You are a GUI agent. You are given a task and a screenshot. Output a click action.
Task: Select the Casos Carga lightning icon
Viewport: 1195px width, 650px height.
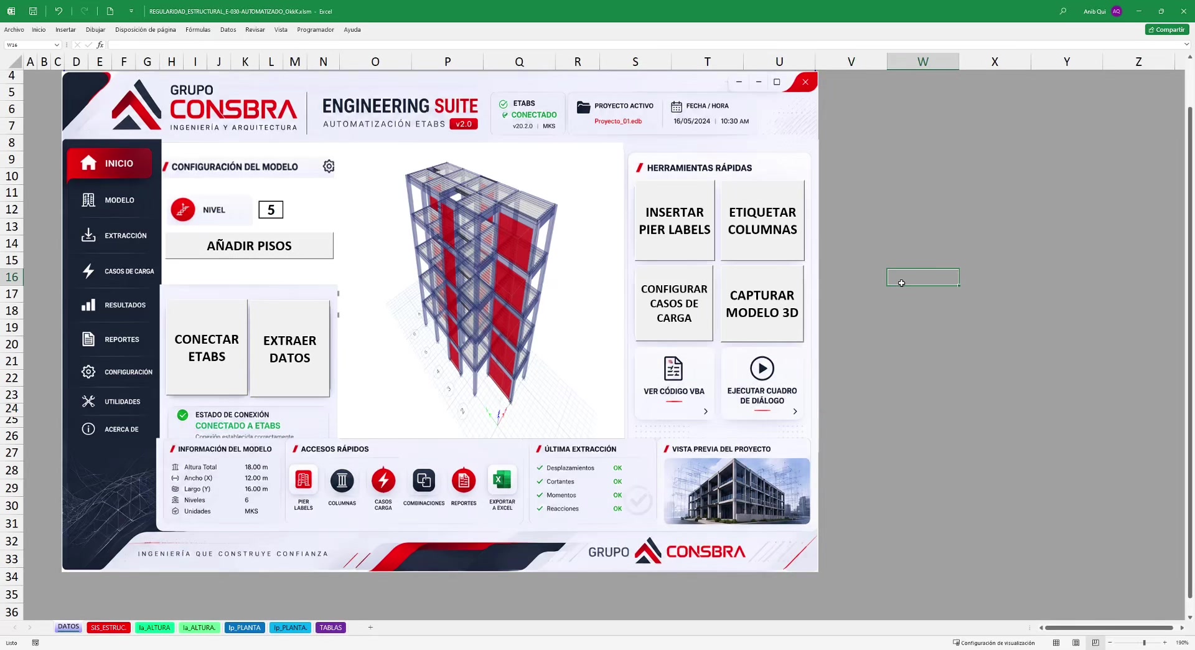(x=383, y=480)
